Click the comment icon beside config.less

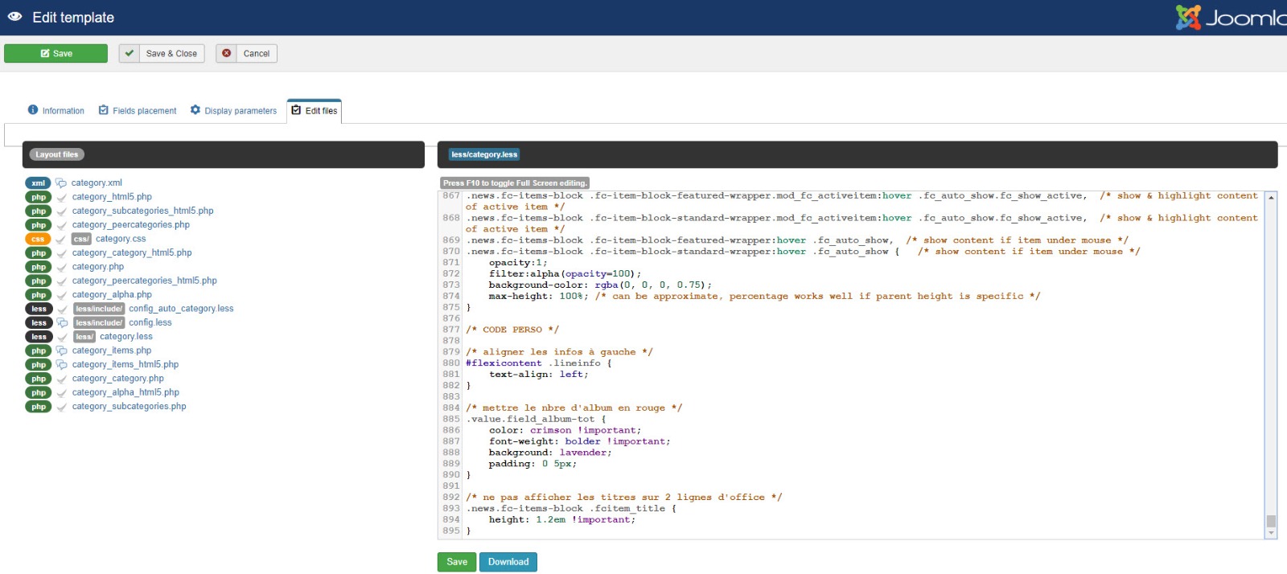pos(62,323)
